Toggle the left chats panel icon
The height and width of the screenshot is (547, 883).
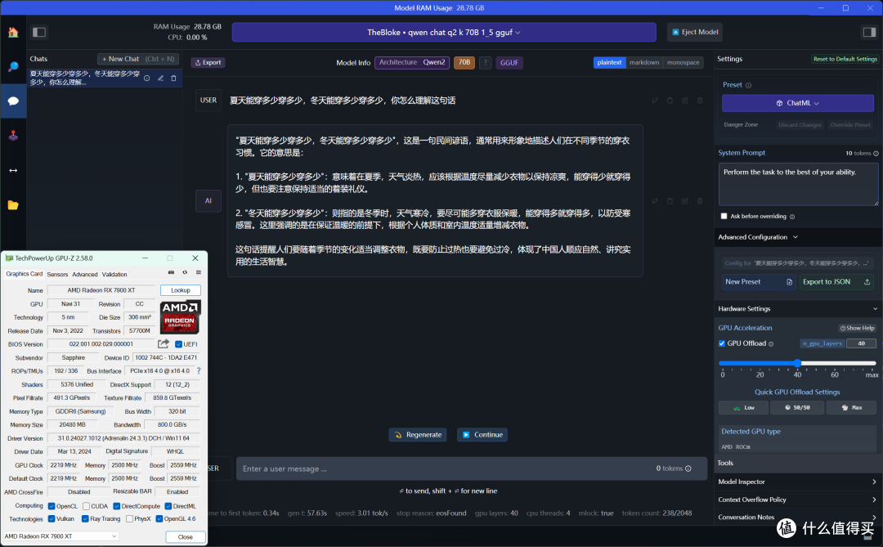click(x=39, y=32)
